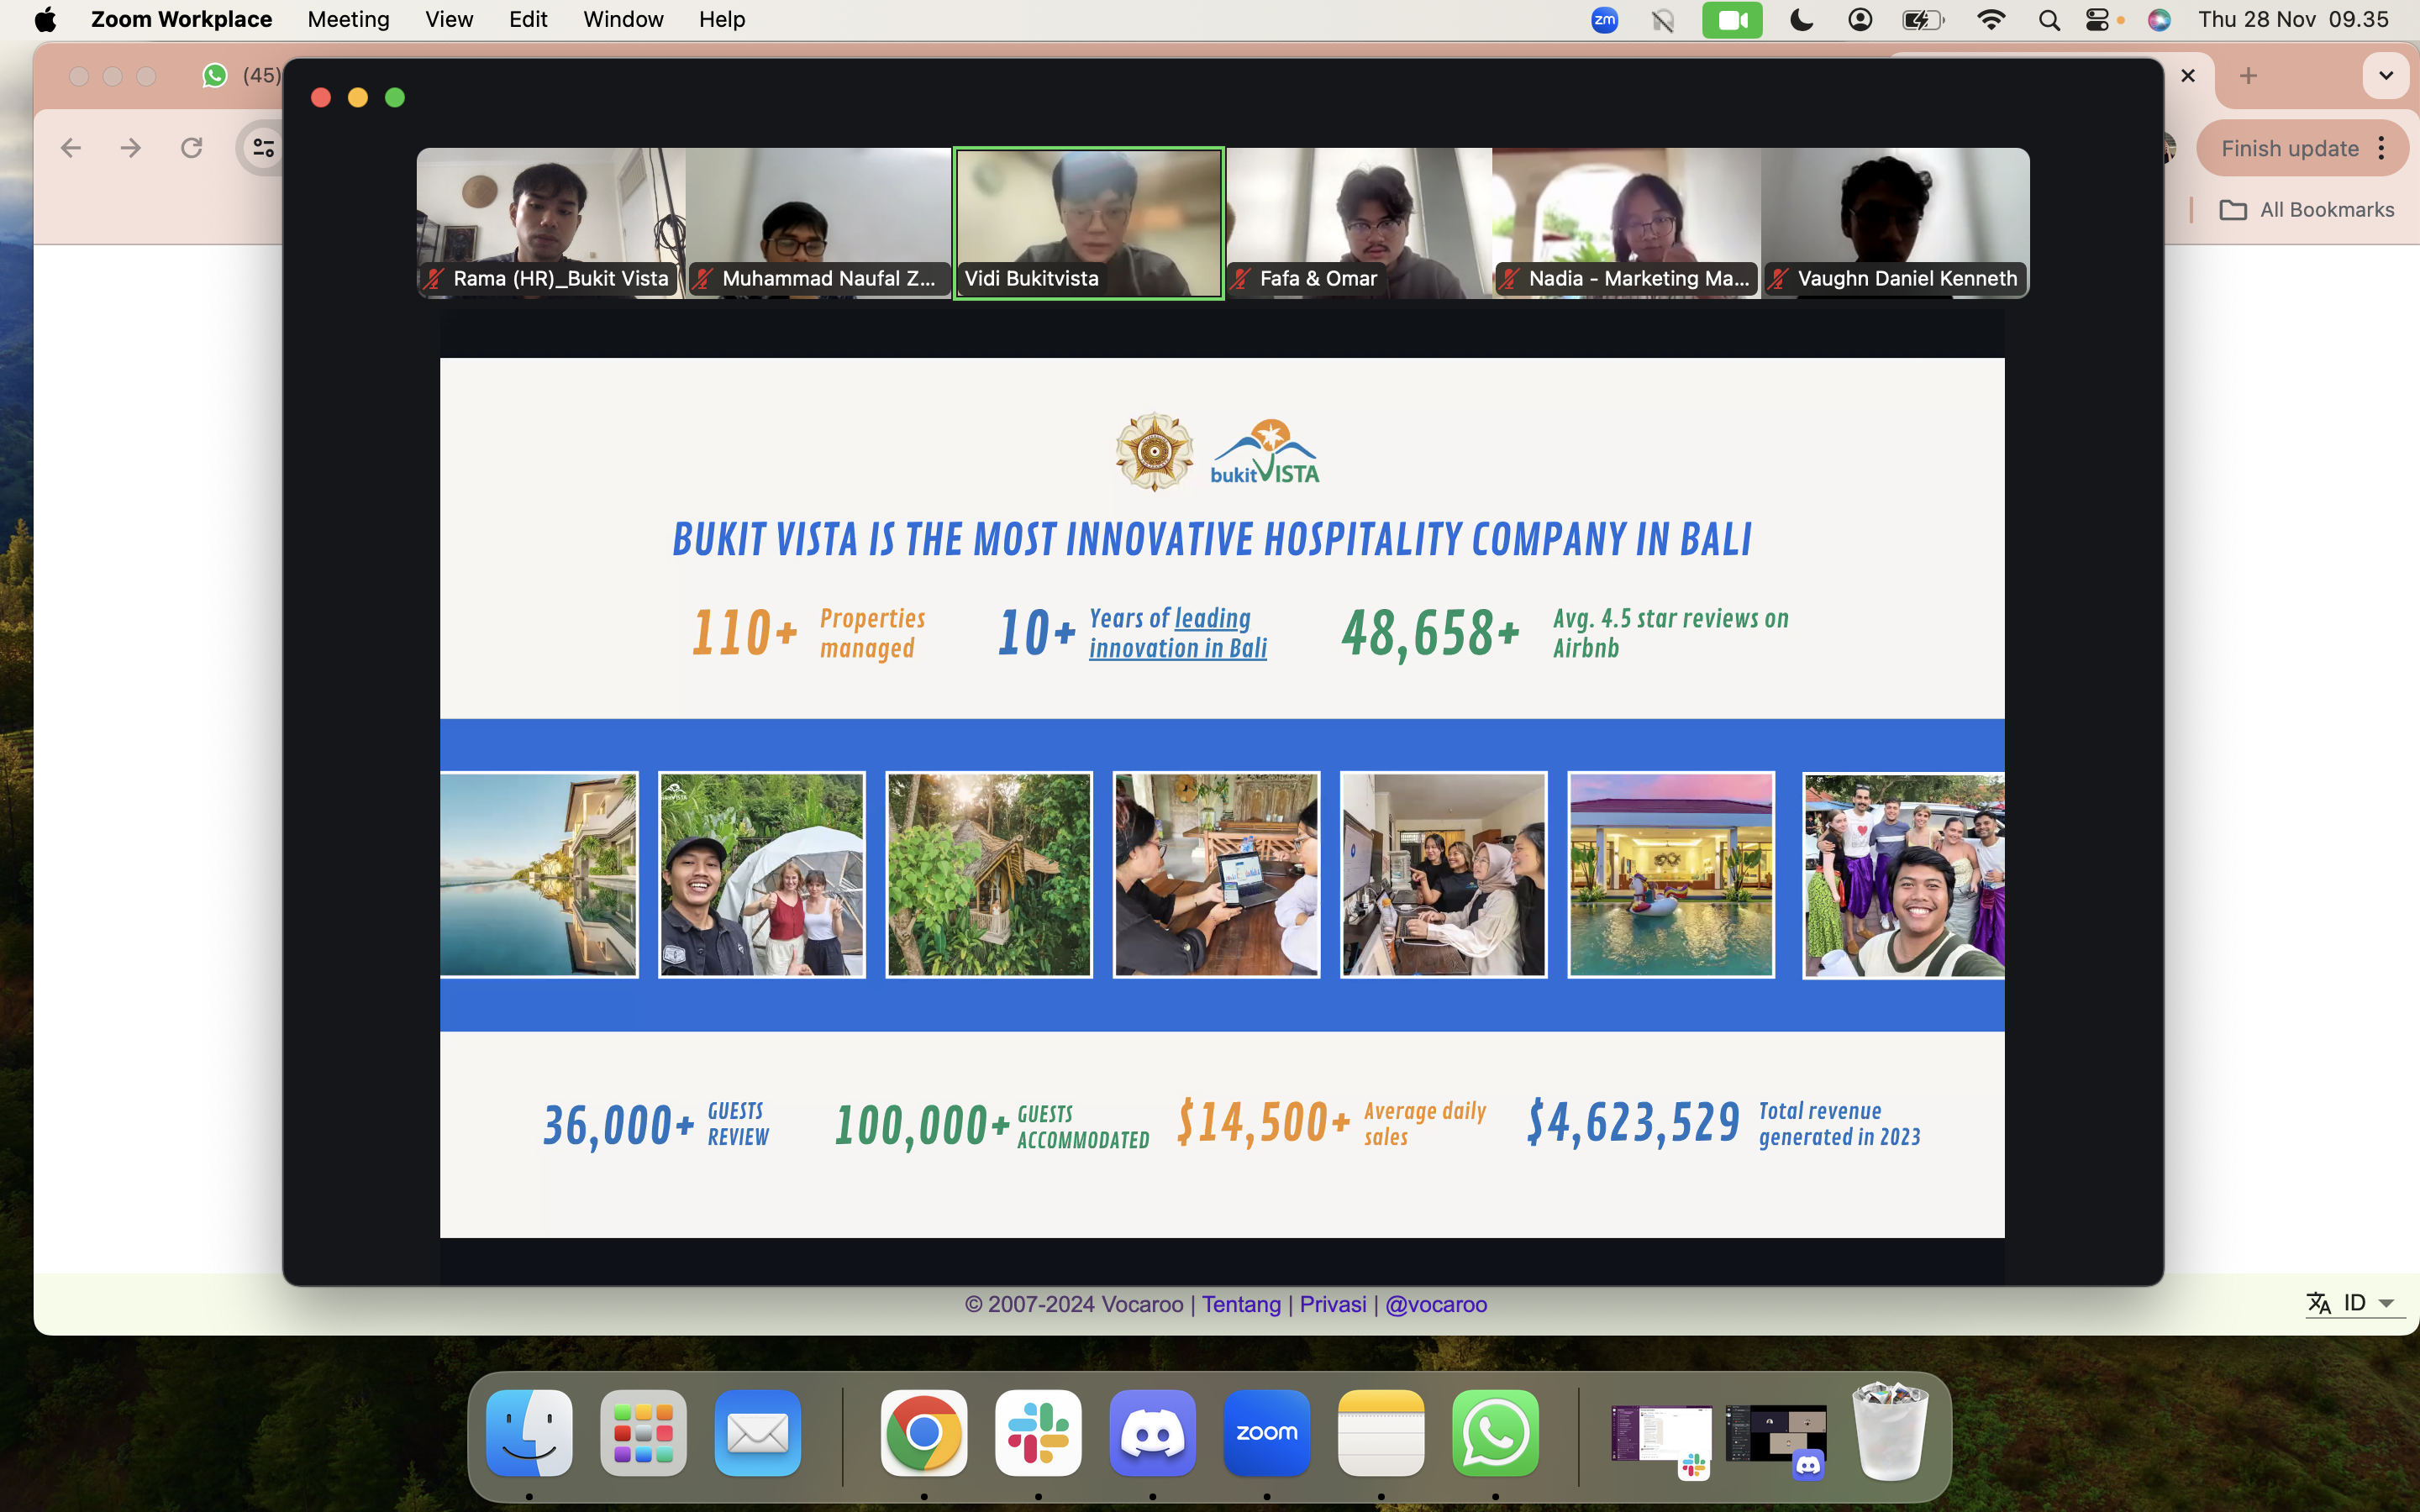Click the @vocaroo link
This screenshot has width=2420, height=1512.
[x=1436, y=1304]
